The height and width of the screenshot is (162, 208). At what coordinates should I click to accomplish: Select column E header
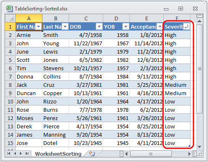click(146, 18)
